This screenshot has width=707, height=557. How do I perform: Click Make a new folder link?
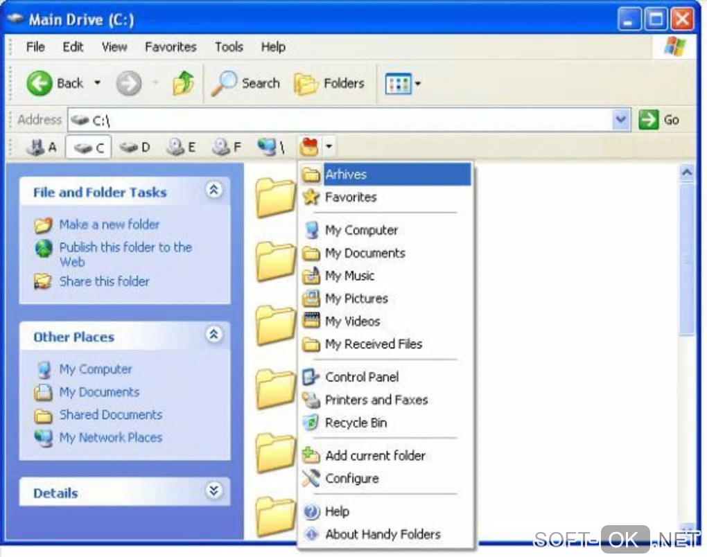pyautogui.click(x=110, y=224)
